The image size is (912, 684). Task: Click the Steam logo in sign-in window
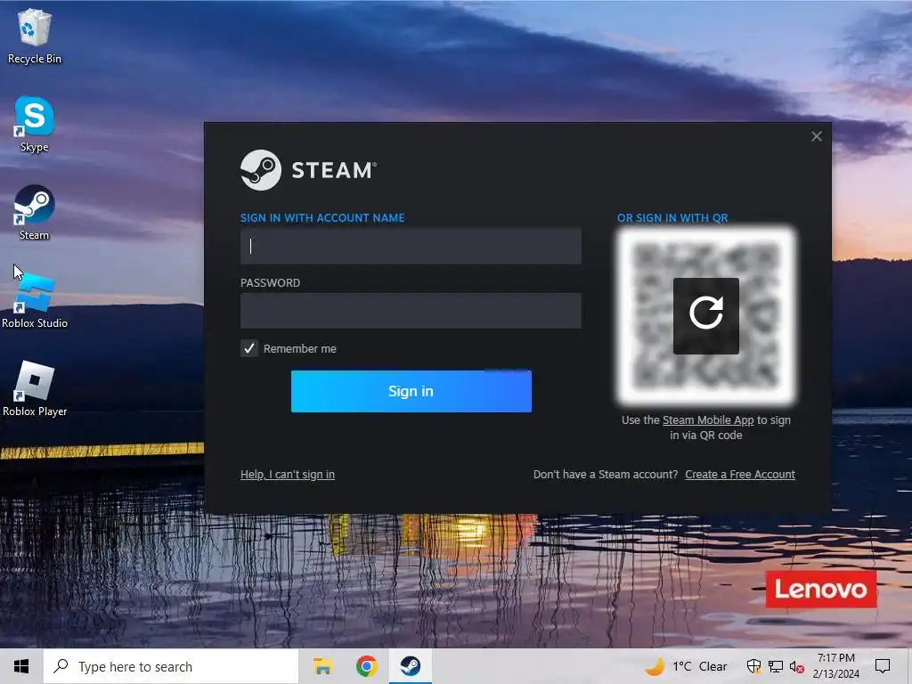(308, 170)
